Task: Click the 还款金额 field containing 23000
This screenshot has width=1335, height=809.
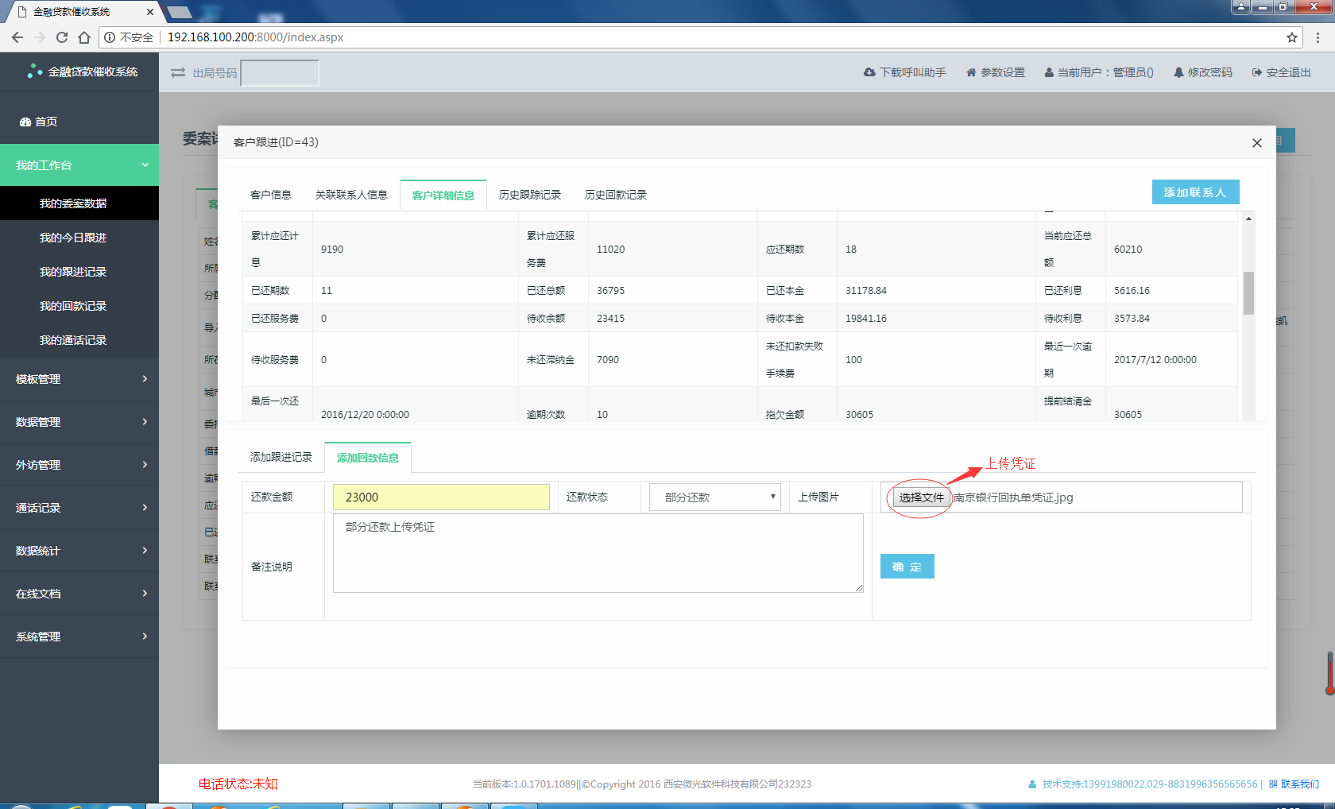Action: pyautogui.click(x=441, y=497)
